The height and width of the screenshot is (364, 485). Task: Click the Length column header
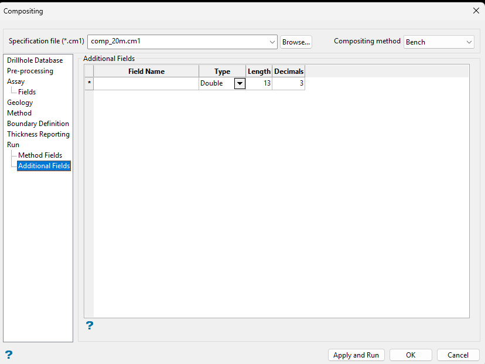[x=259, y=71]
